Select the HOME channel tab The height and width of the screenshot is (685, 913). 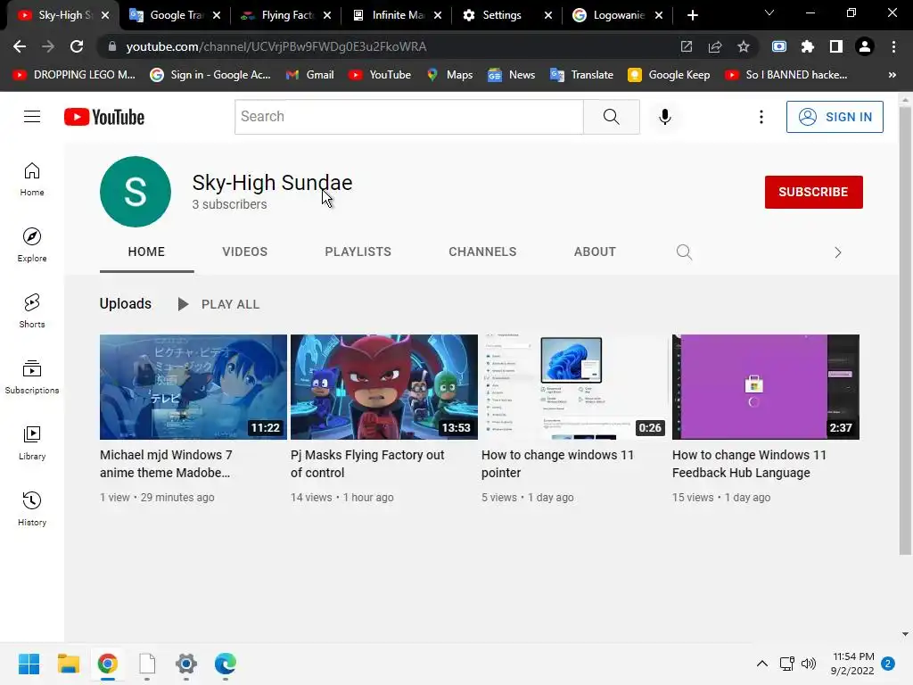tap(146, 252)
